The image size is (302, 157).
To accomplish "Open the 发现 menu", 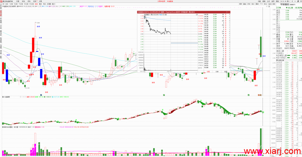I will click(35, 1).
